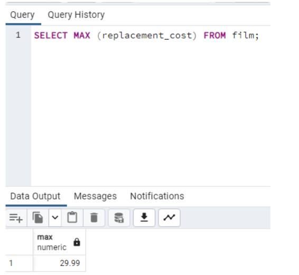
Task: Open the Messages tab
Action: pyautogui.click(x=95, y=196)
